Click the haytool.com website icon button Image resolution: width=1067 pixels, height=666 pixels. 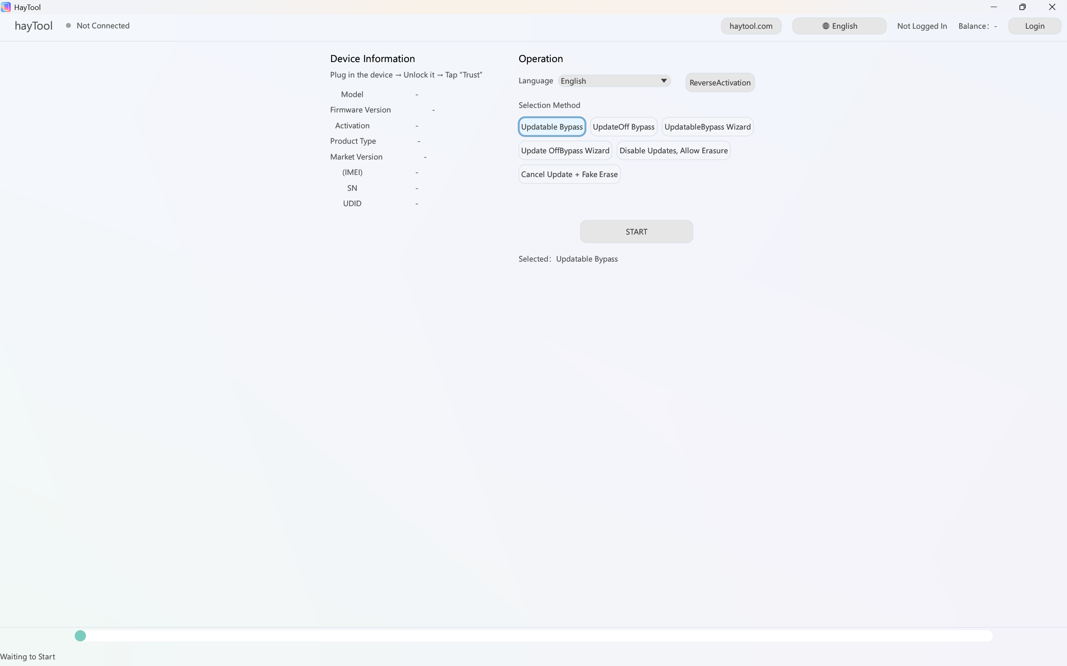click(x=751, y=25)
